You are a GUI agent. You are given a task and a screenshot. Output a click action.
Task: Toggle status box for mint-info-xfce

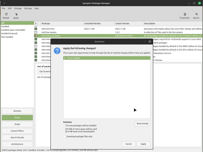(36, 29)
